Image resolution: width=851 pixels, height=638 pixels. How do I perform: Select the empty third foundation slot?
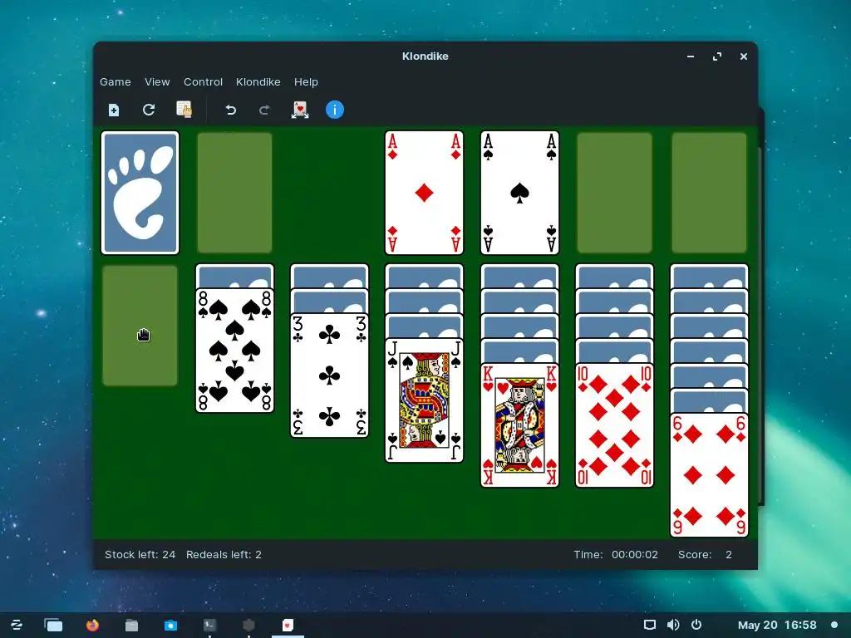pos(614,193)
